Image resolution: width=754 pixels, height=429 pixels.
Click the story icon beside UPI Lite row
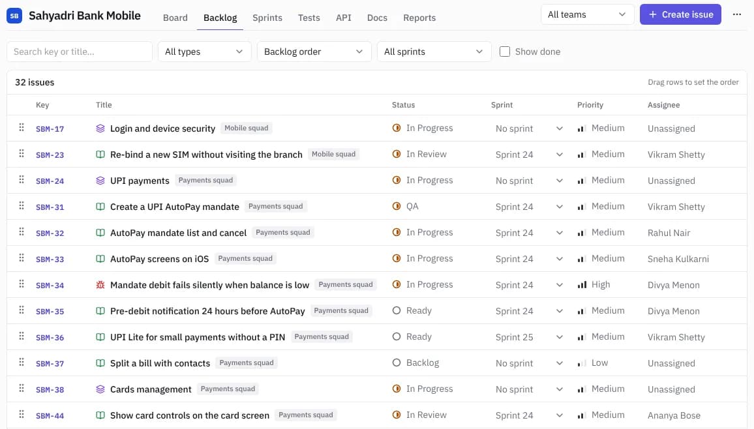pyautogui.click(x=100, y=337)
